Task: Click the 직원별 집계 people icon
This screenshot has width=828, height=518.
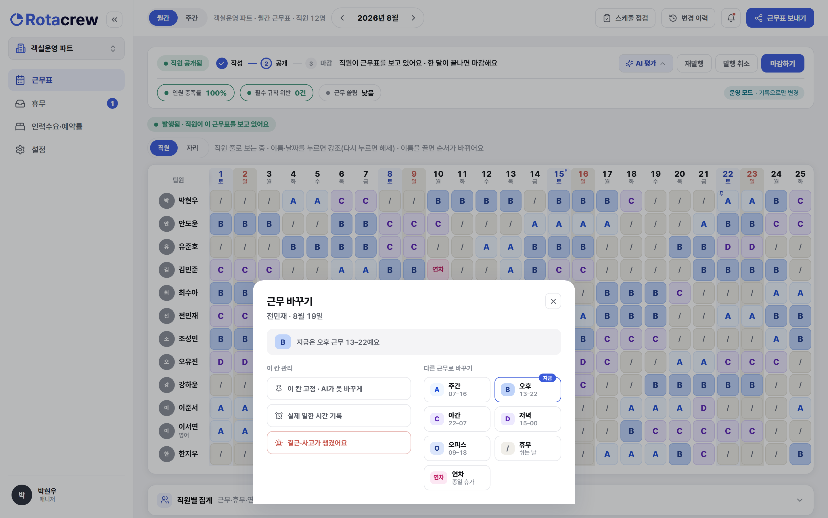Action: tap(164, 500)
